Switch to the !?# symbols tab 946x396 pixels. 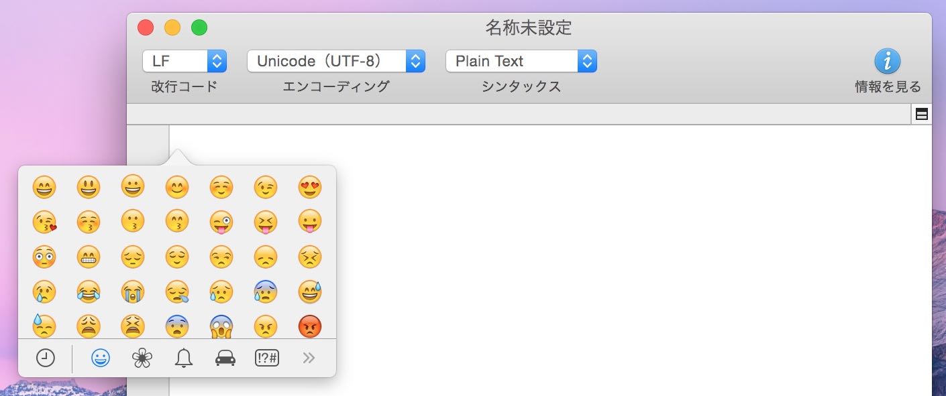coord(267,358)
